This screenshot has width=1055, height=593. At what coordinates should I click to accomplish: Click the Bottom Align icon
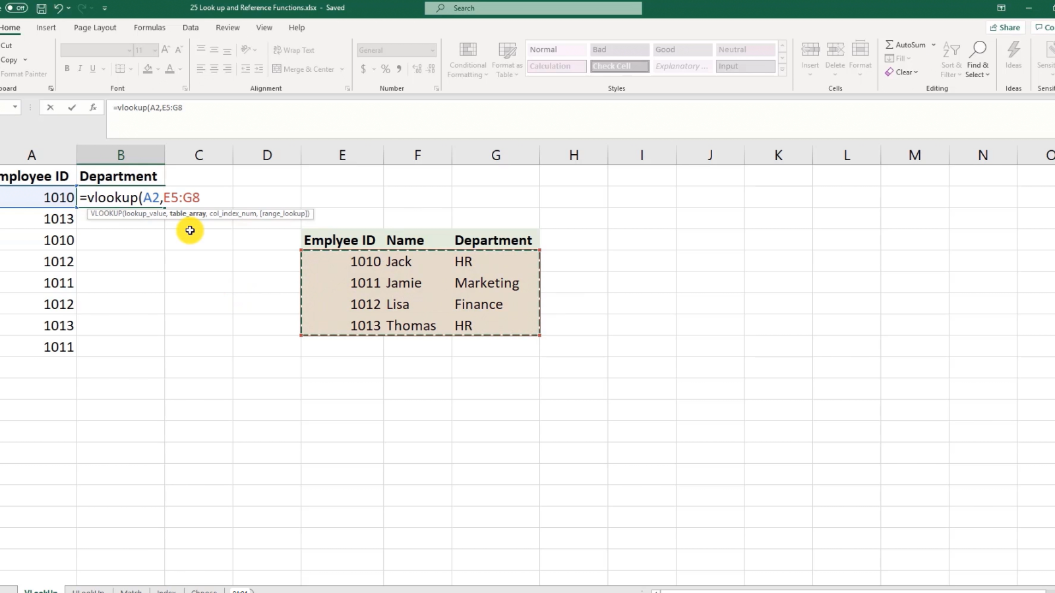[x=227, y=50]
